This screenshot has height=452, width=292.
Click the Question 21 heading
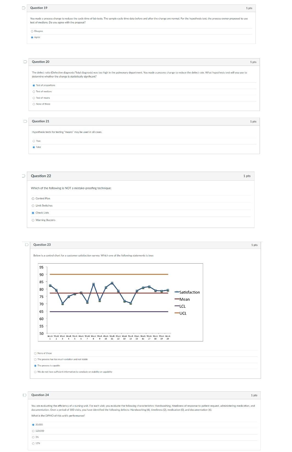tap(41, 121)
